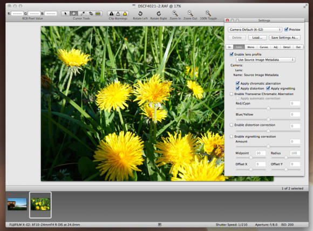Click the fullscreen arrows in title bar corner

[x=305, y=6]
